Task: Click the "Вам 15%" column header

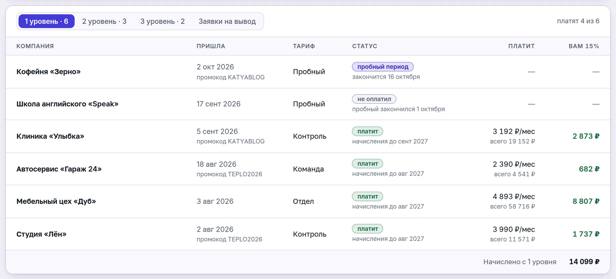Action: [x=584, y=46]
